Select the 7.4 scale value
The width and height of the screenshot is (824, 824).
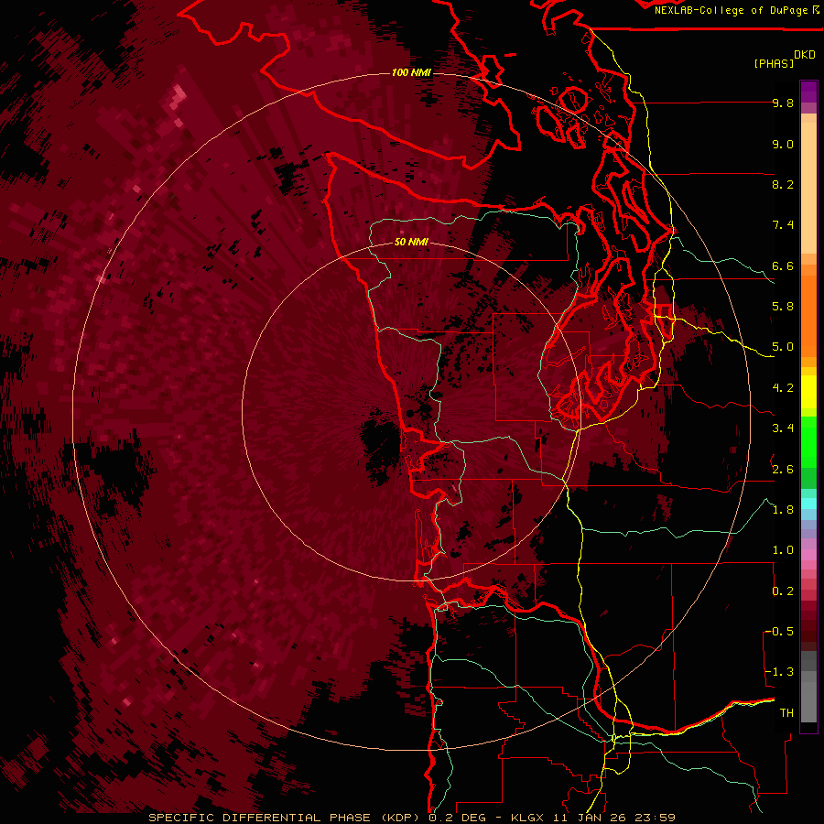tap(783, 225)
